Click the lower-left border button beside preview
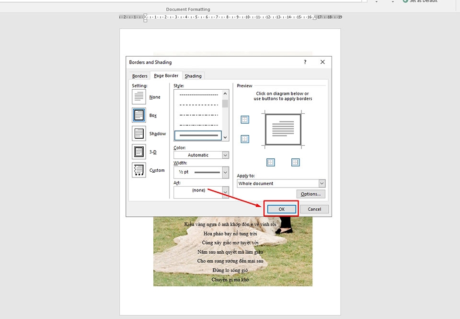The image size is (460, 319). point(245,140)
